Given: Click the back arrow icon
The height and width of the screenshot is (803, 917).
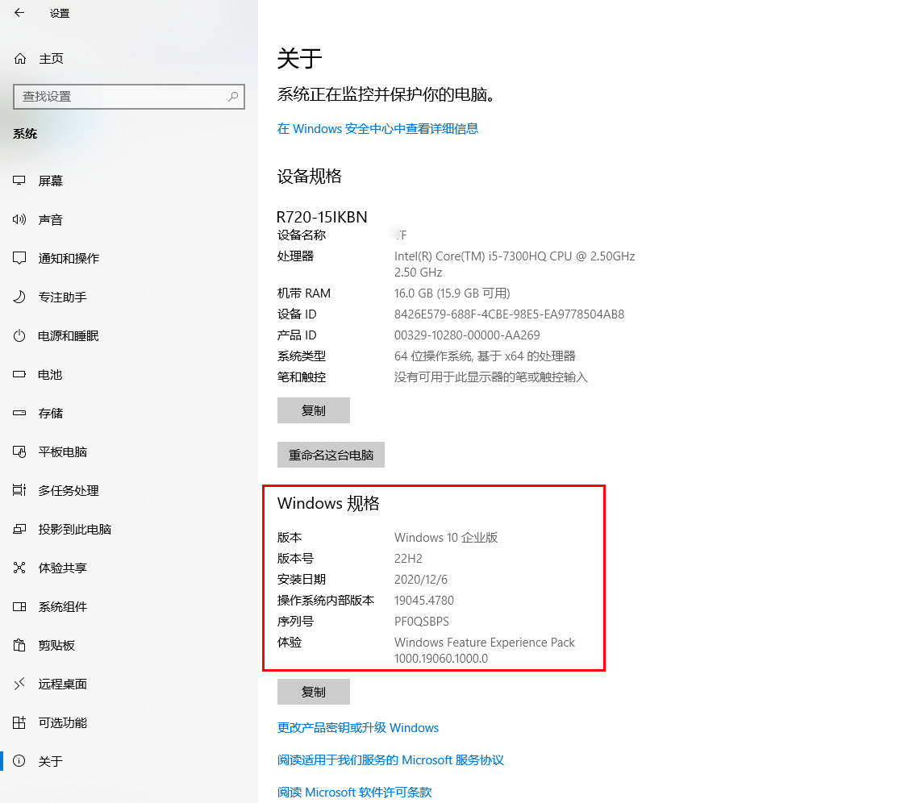Looking at the screenshot, I should [19, 12].
